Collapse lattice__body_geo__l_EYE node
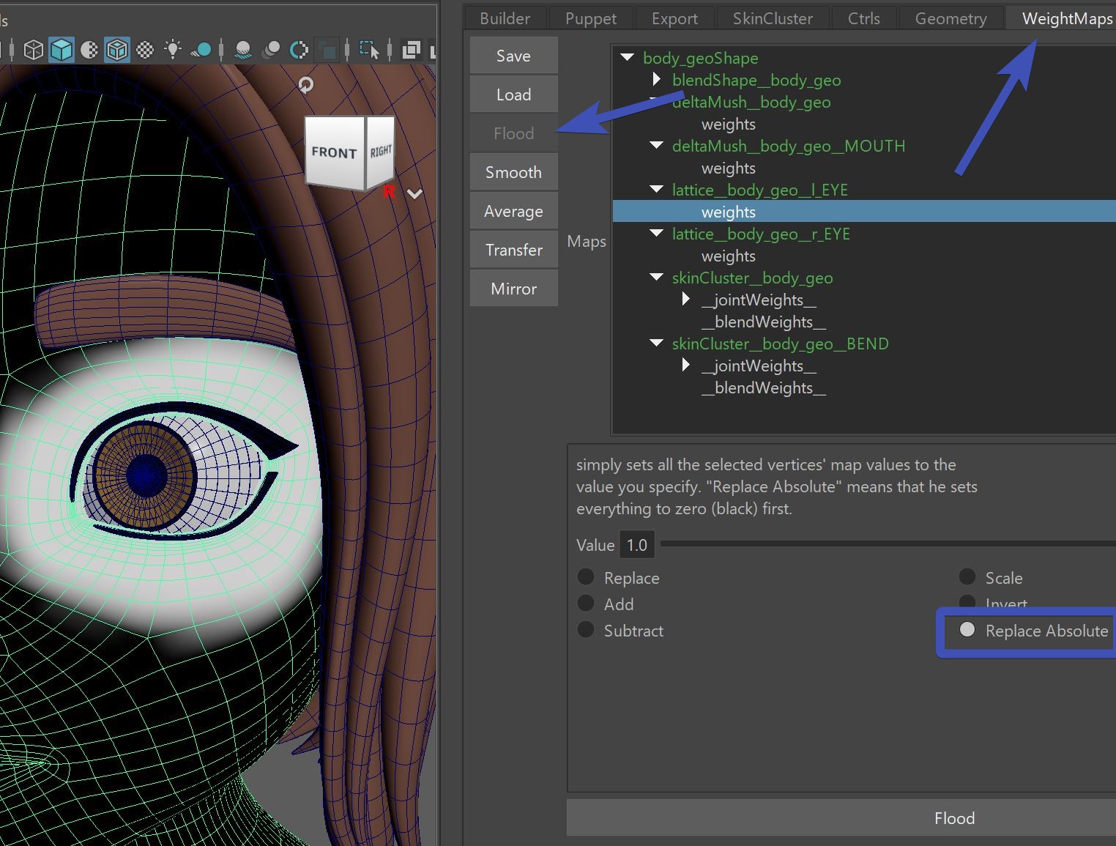The height and width of the screenshot is (846, 1116). (657, 189)
